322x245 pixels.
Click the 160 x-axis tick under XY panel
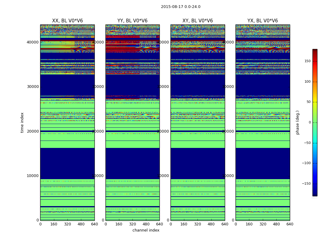point(184,224)
